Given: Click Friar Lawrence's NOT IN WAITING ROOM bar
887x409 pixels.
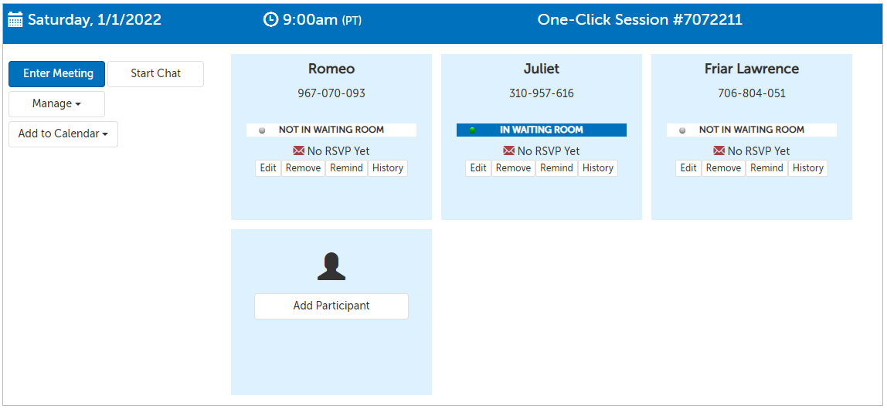Looking at the screenshot, I should (x=752, y=130).
